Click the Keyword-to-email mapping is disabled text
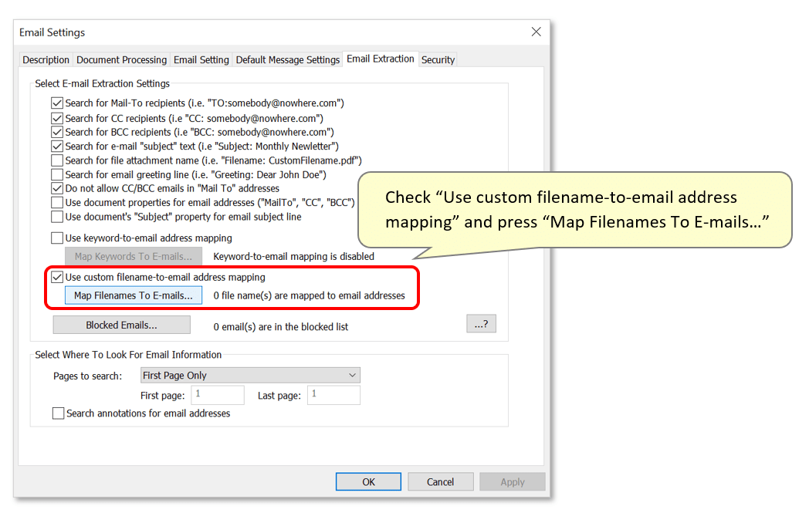809x516 pixels. coord(293,256)
